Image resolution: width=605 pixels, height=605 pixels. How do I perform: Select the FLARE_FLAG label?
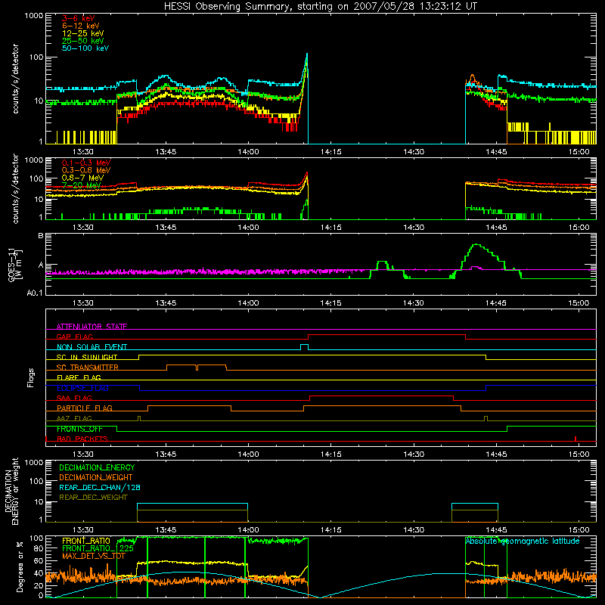click(x=79, y=377)
